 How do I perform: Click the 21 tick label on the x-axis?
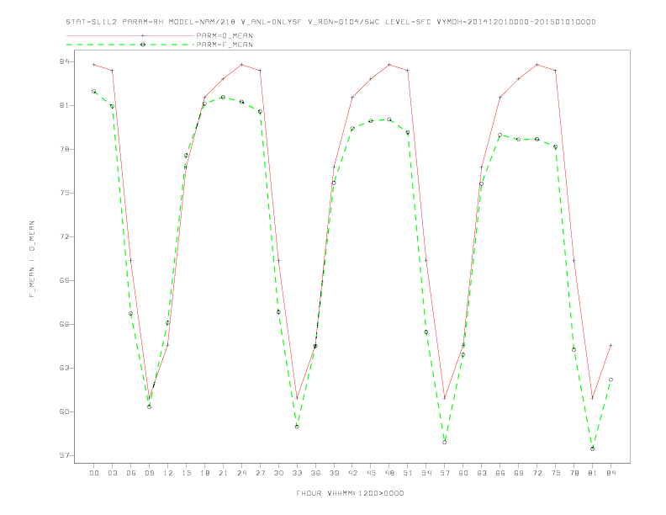(x=223, y=473)
